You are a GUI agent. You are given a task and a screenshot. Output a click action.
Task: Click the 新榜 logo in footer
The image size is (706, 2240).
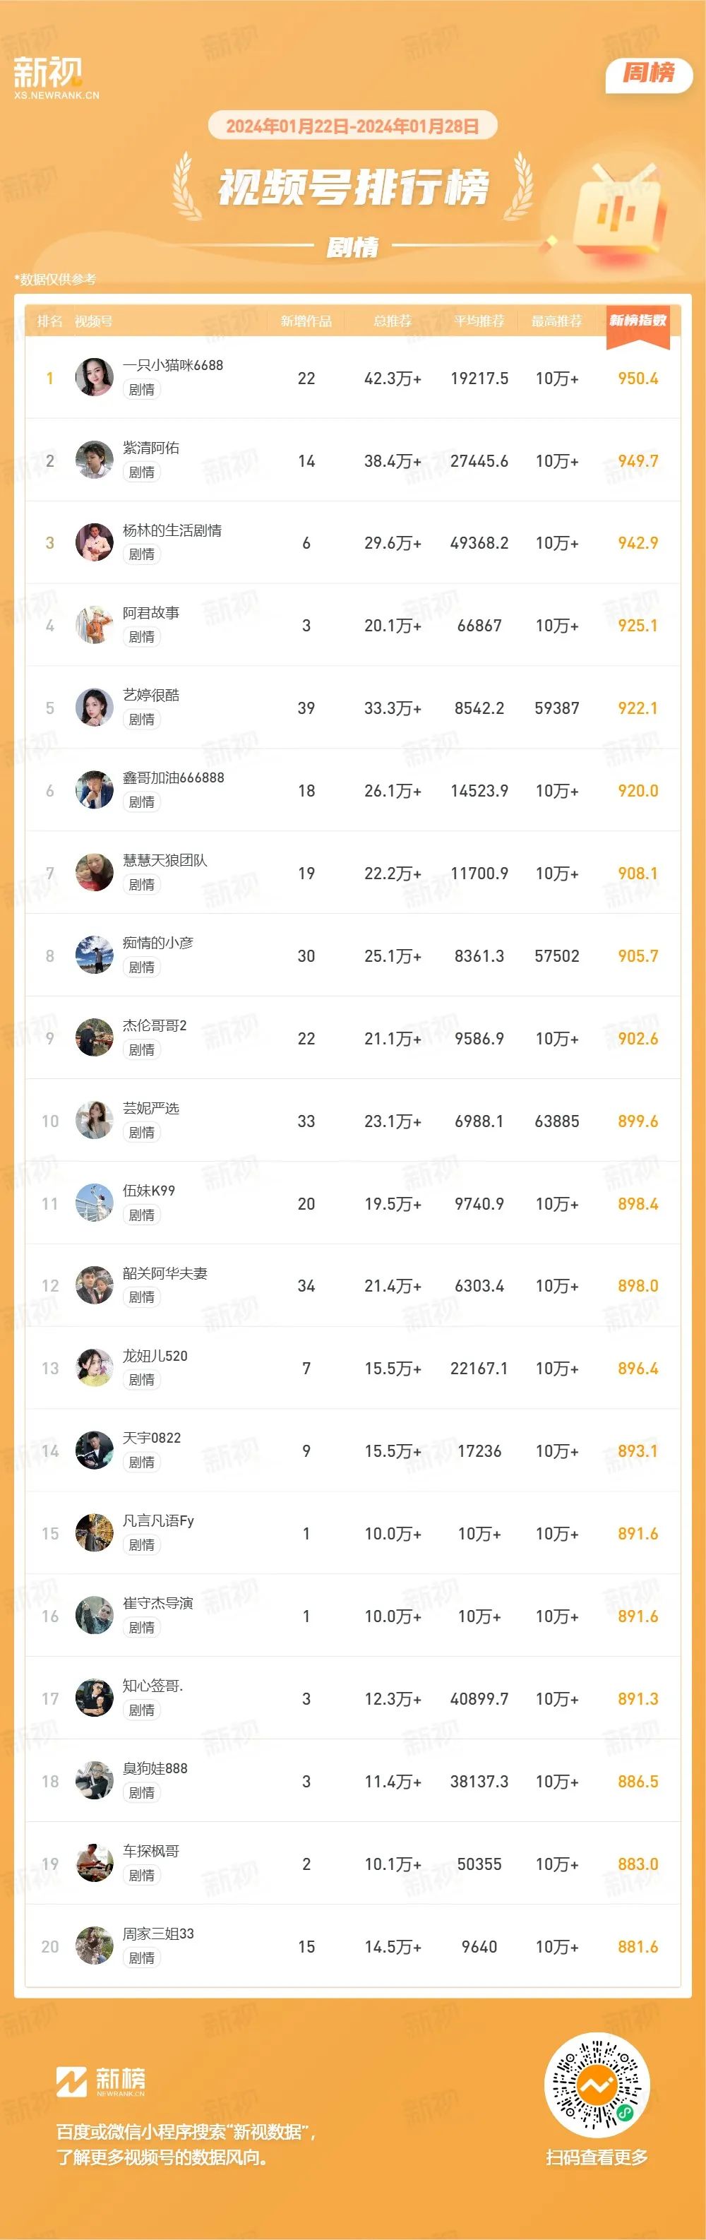(x=101, y=2081)
